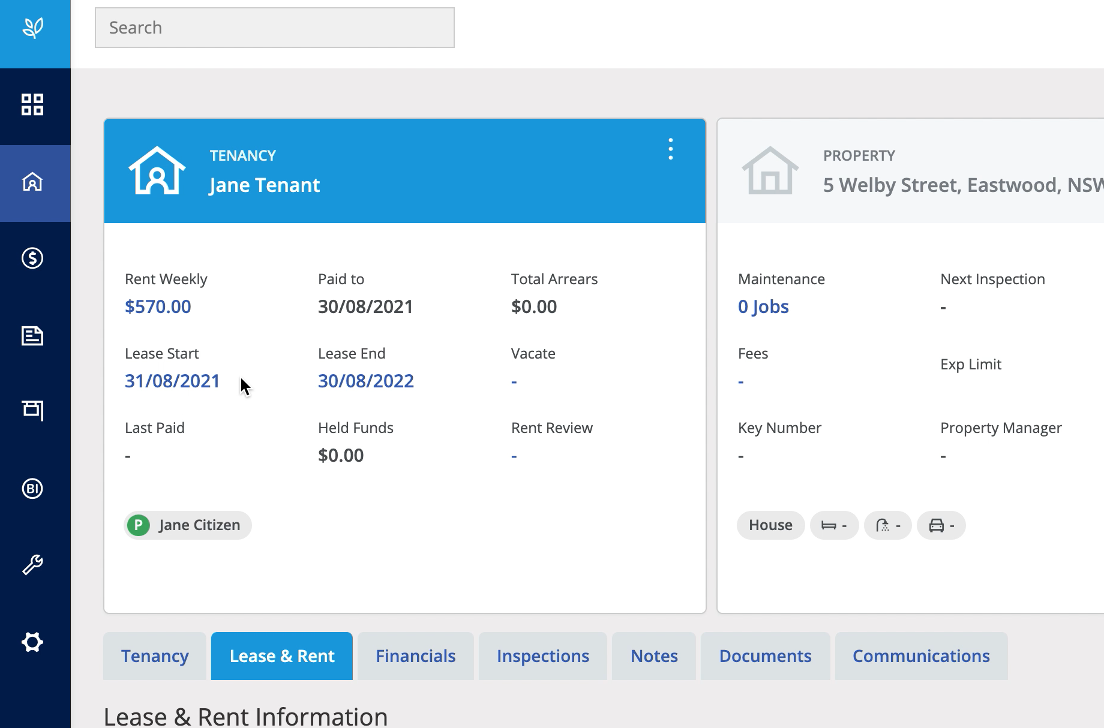Open the dollar sign accounting icon

(32, 258)
